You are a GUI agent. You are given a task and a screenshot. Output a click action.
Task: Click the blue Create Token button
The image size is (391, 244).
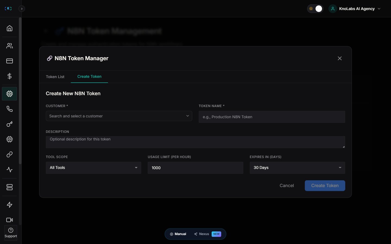coord(325,186)
